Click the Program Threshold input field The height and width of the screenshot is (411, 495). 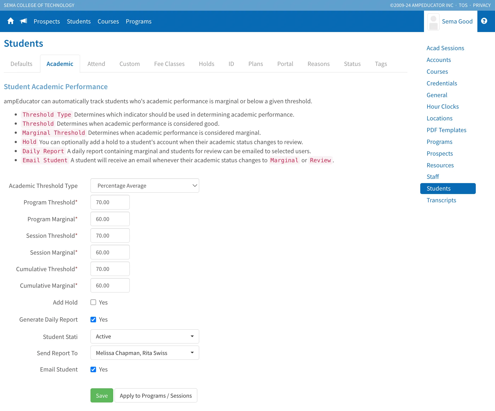[110, 202]
